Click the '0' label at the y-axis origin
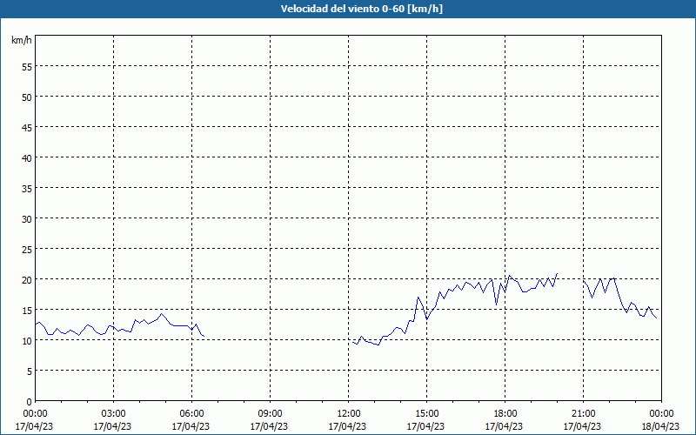 click(30, 402)
